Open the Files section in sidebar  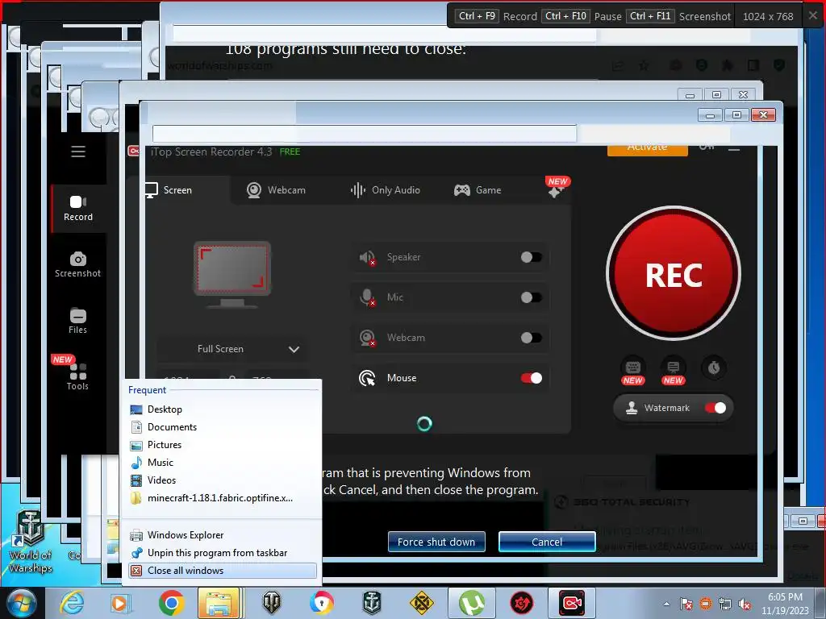pos(78,321)
